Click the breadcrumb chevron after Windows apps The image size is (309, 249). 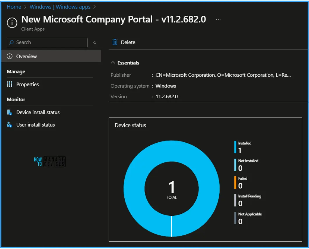(x=94, y=7)
